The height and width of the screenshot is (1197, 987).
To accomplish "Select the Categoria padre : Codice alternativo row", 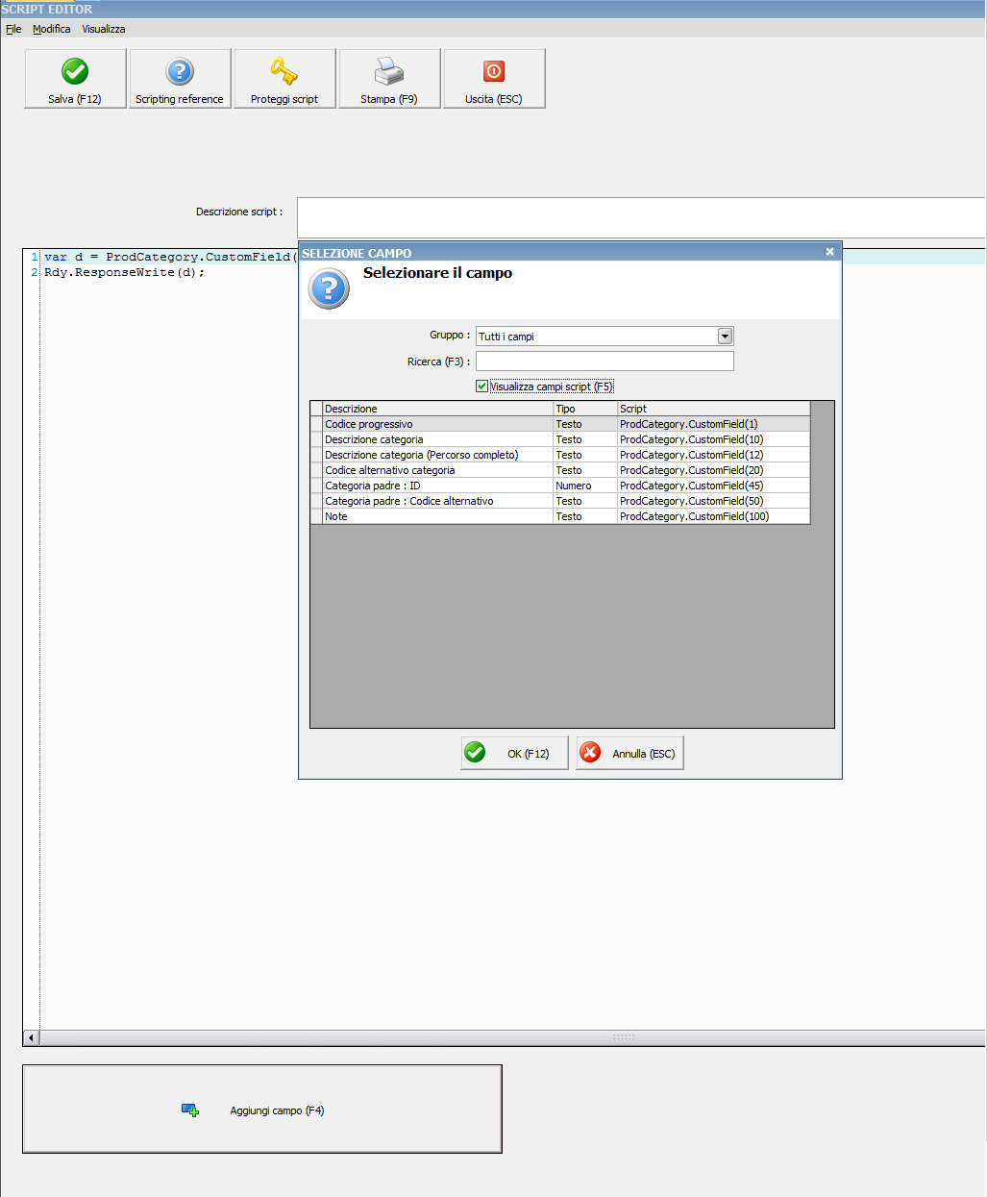I will [560, 501].
